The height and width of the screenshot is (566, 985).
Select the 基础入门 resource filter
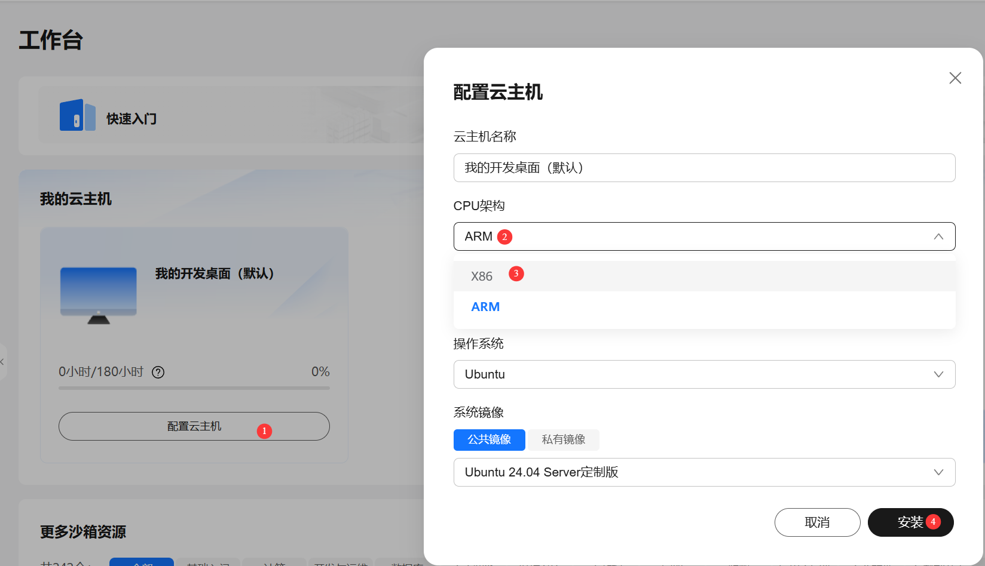[x=208, y=564]
